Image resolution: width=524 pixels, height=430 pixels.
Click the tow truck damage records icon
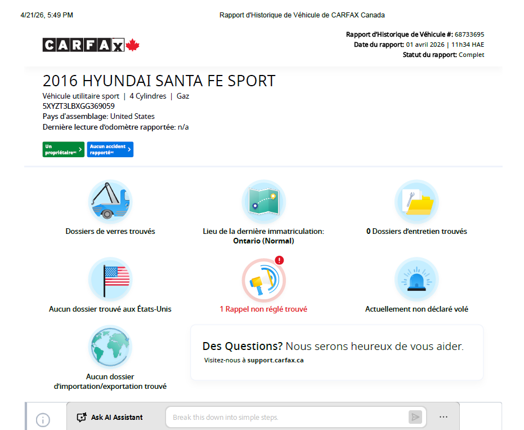110,202
